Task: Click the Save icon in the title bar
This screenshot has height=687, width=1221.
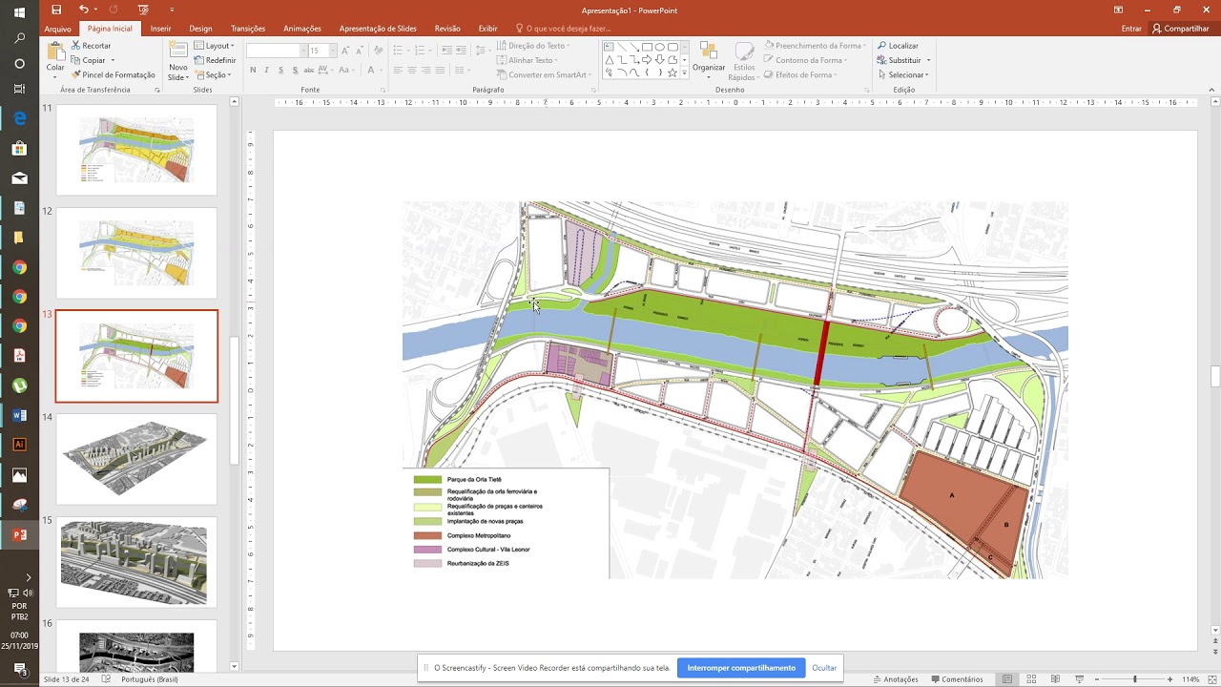Action: (56, 10)
